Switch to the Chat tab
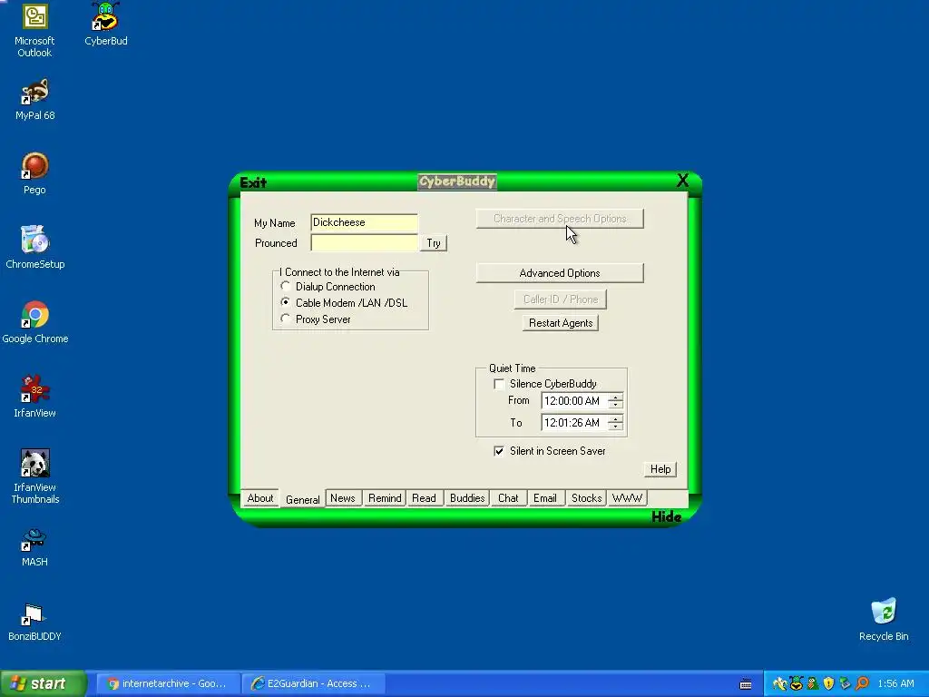This screenshot has height=697, width=929. [508, 498]
